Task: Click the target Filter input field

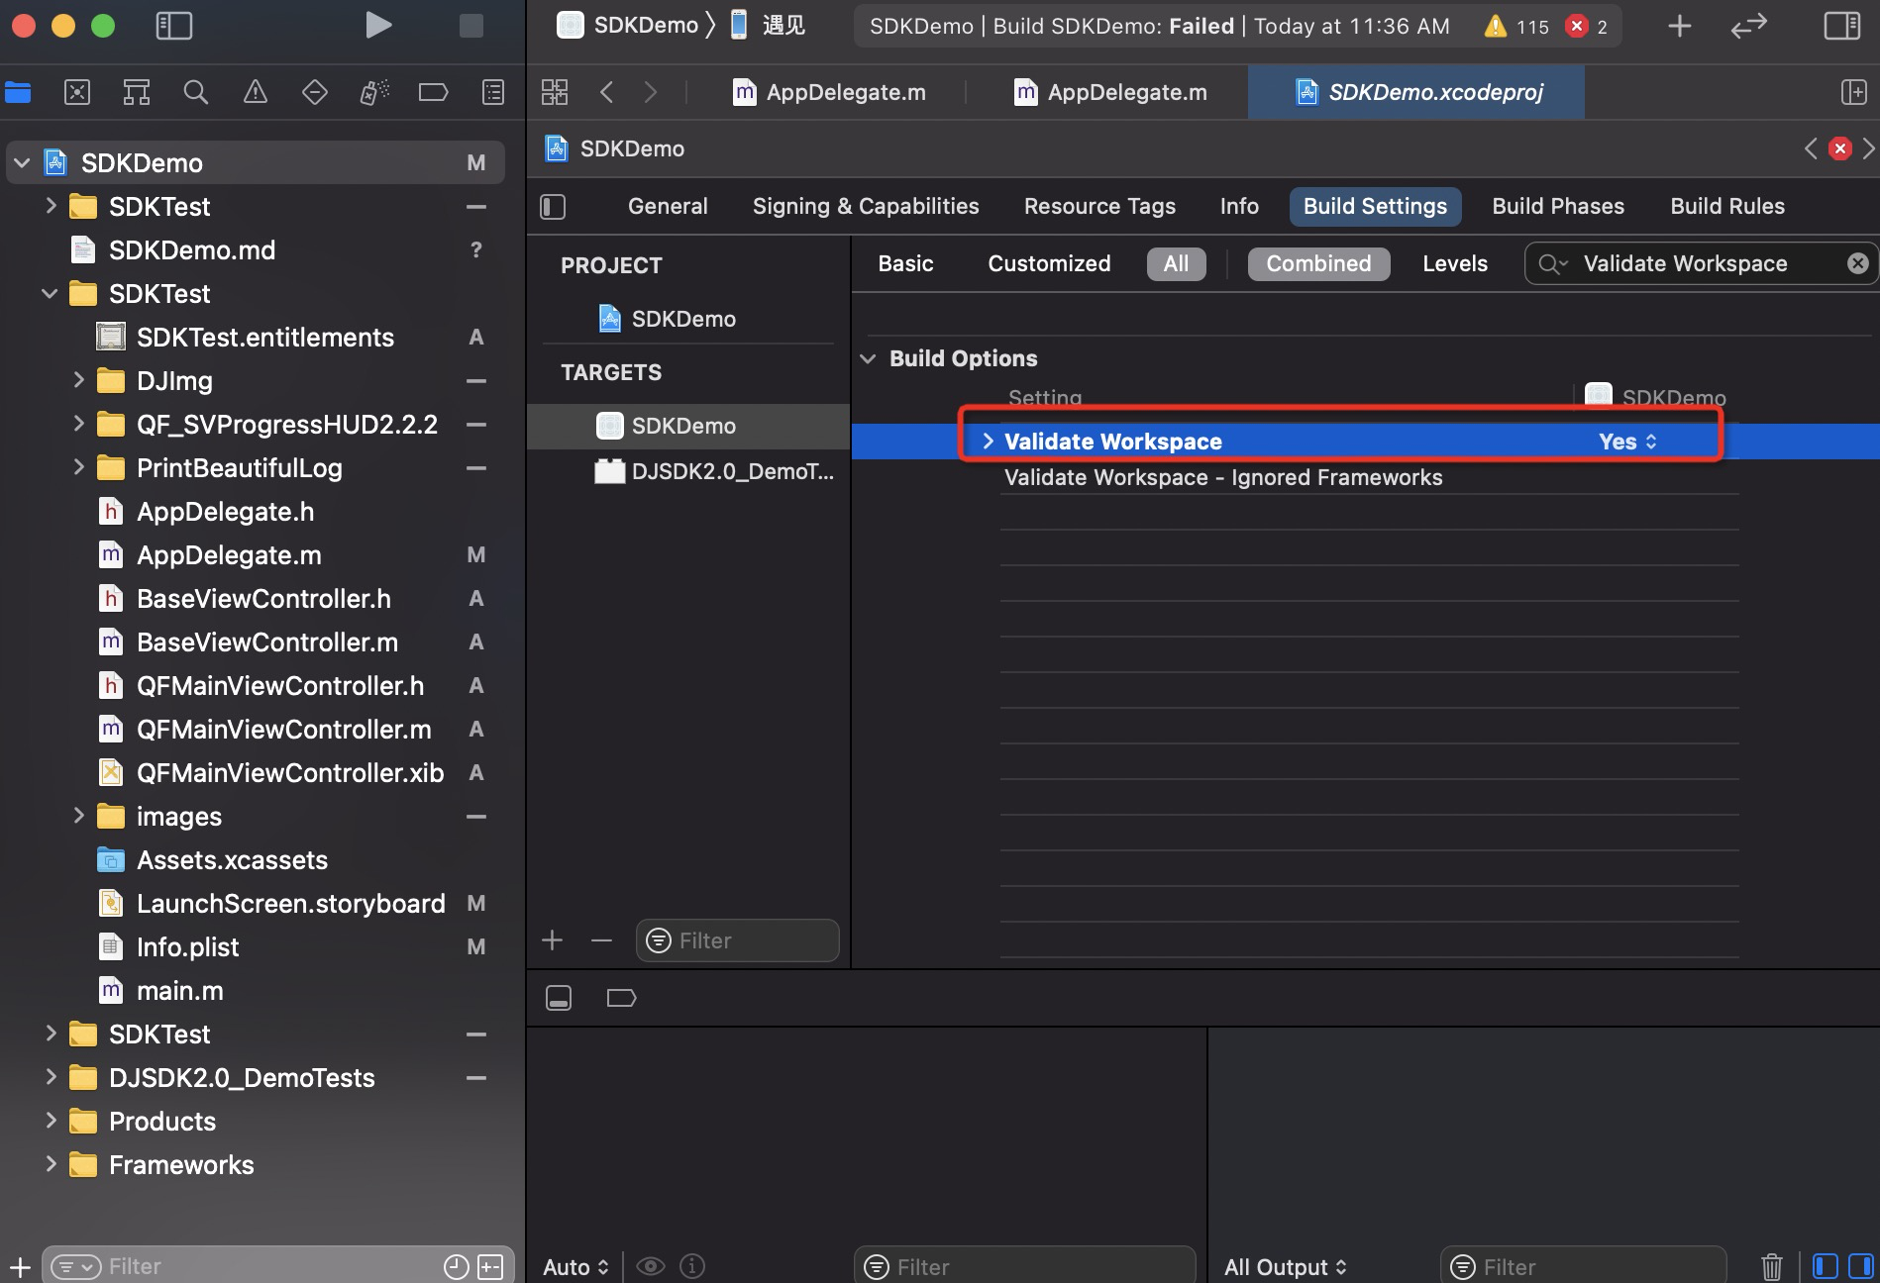Action: [738, 940]
